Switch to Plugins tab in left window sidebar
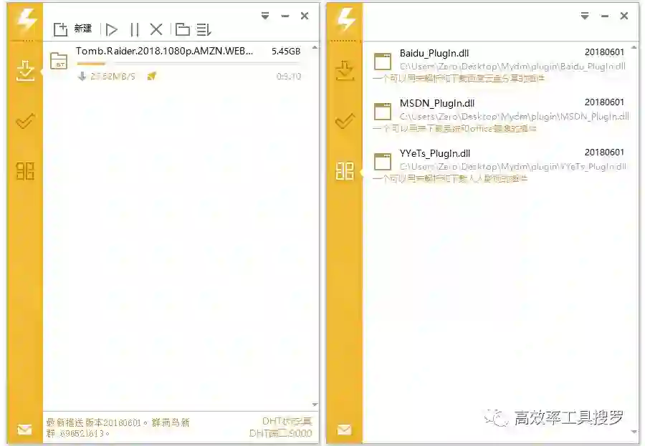 click(x=25, y=171)
